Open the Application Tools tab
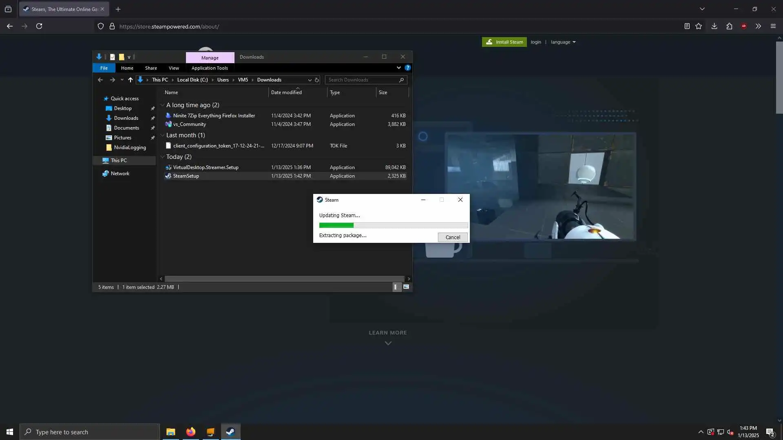 (210, 68)
